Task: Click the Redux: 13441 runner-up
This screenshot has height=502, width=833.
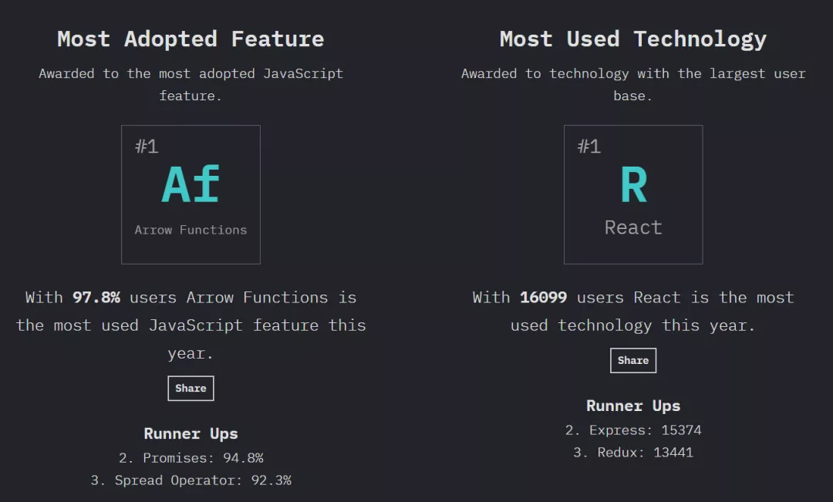Action: coord(633,453)
